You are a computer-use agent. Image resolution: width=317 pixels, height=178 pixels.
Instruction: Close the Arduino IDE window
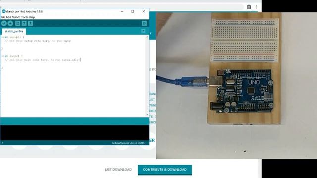(x=144, y=11)
